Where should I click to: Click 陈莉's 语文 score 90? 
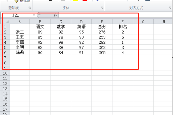(40, 53)
